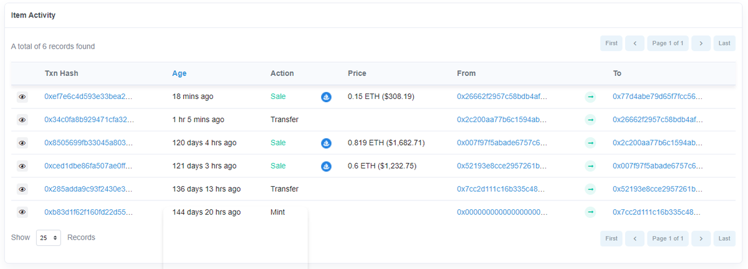Click the Mint action text

tap(278, 212)
